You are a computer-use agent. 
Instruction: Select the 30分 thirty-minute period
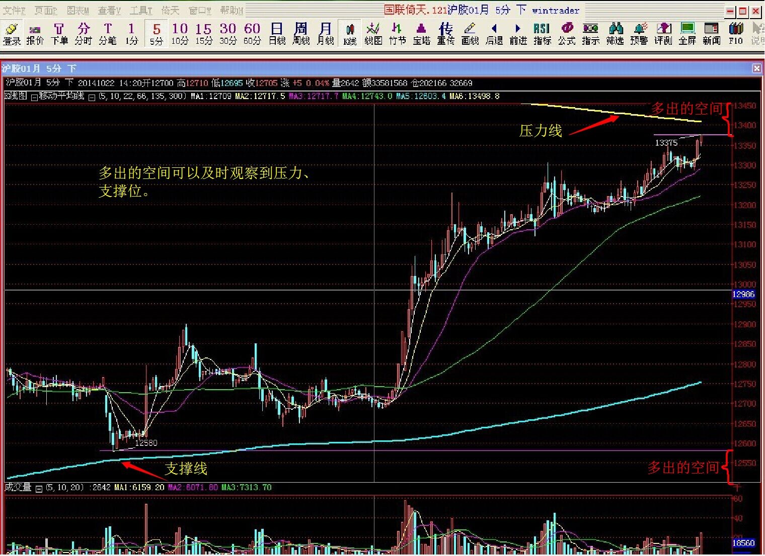click(227, 34)
